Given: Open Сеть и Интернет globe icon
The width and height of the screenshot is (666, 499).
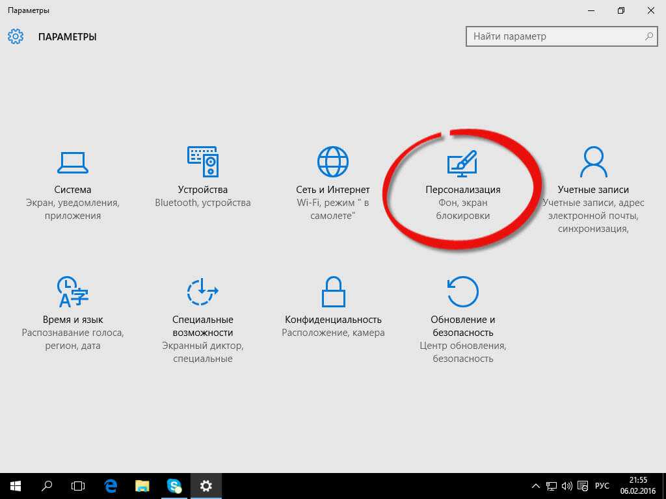Looking at the screenshot, I should tap(332, 162).
